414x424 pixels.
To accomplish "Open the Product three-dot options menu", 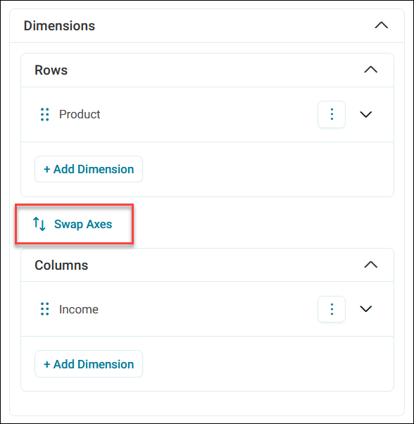I will coord(332,114).
